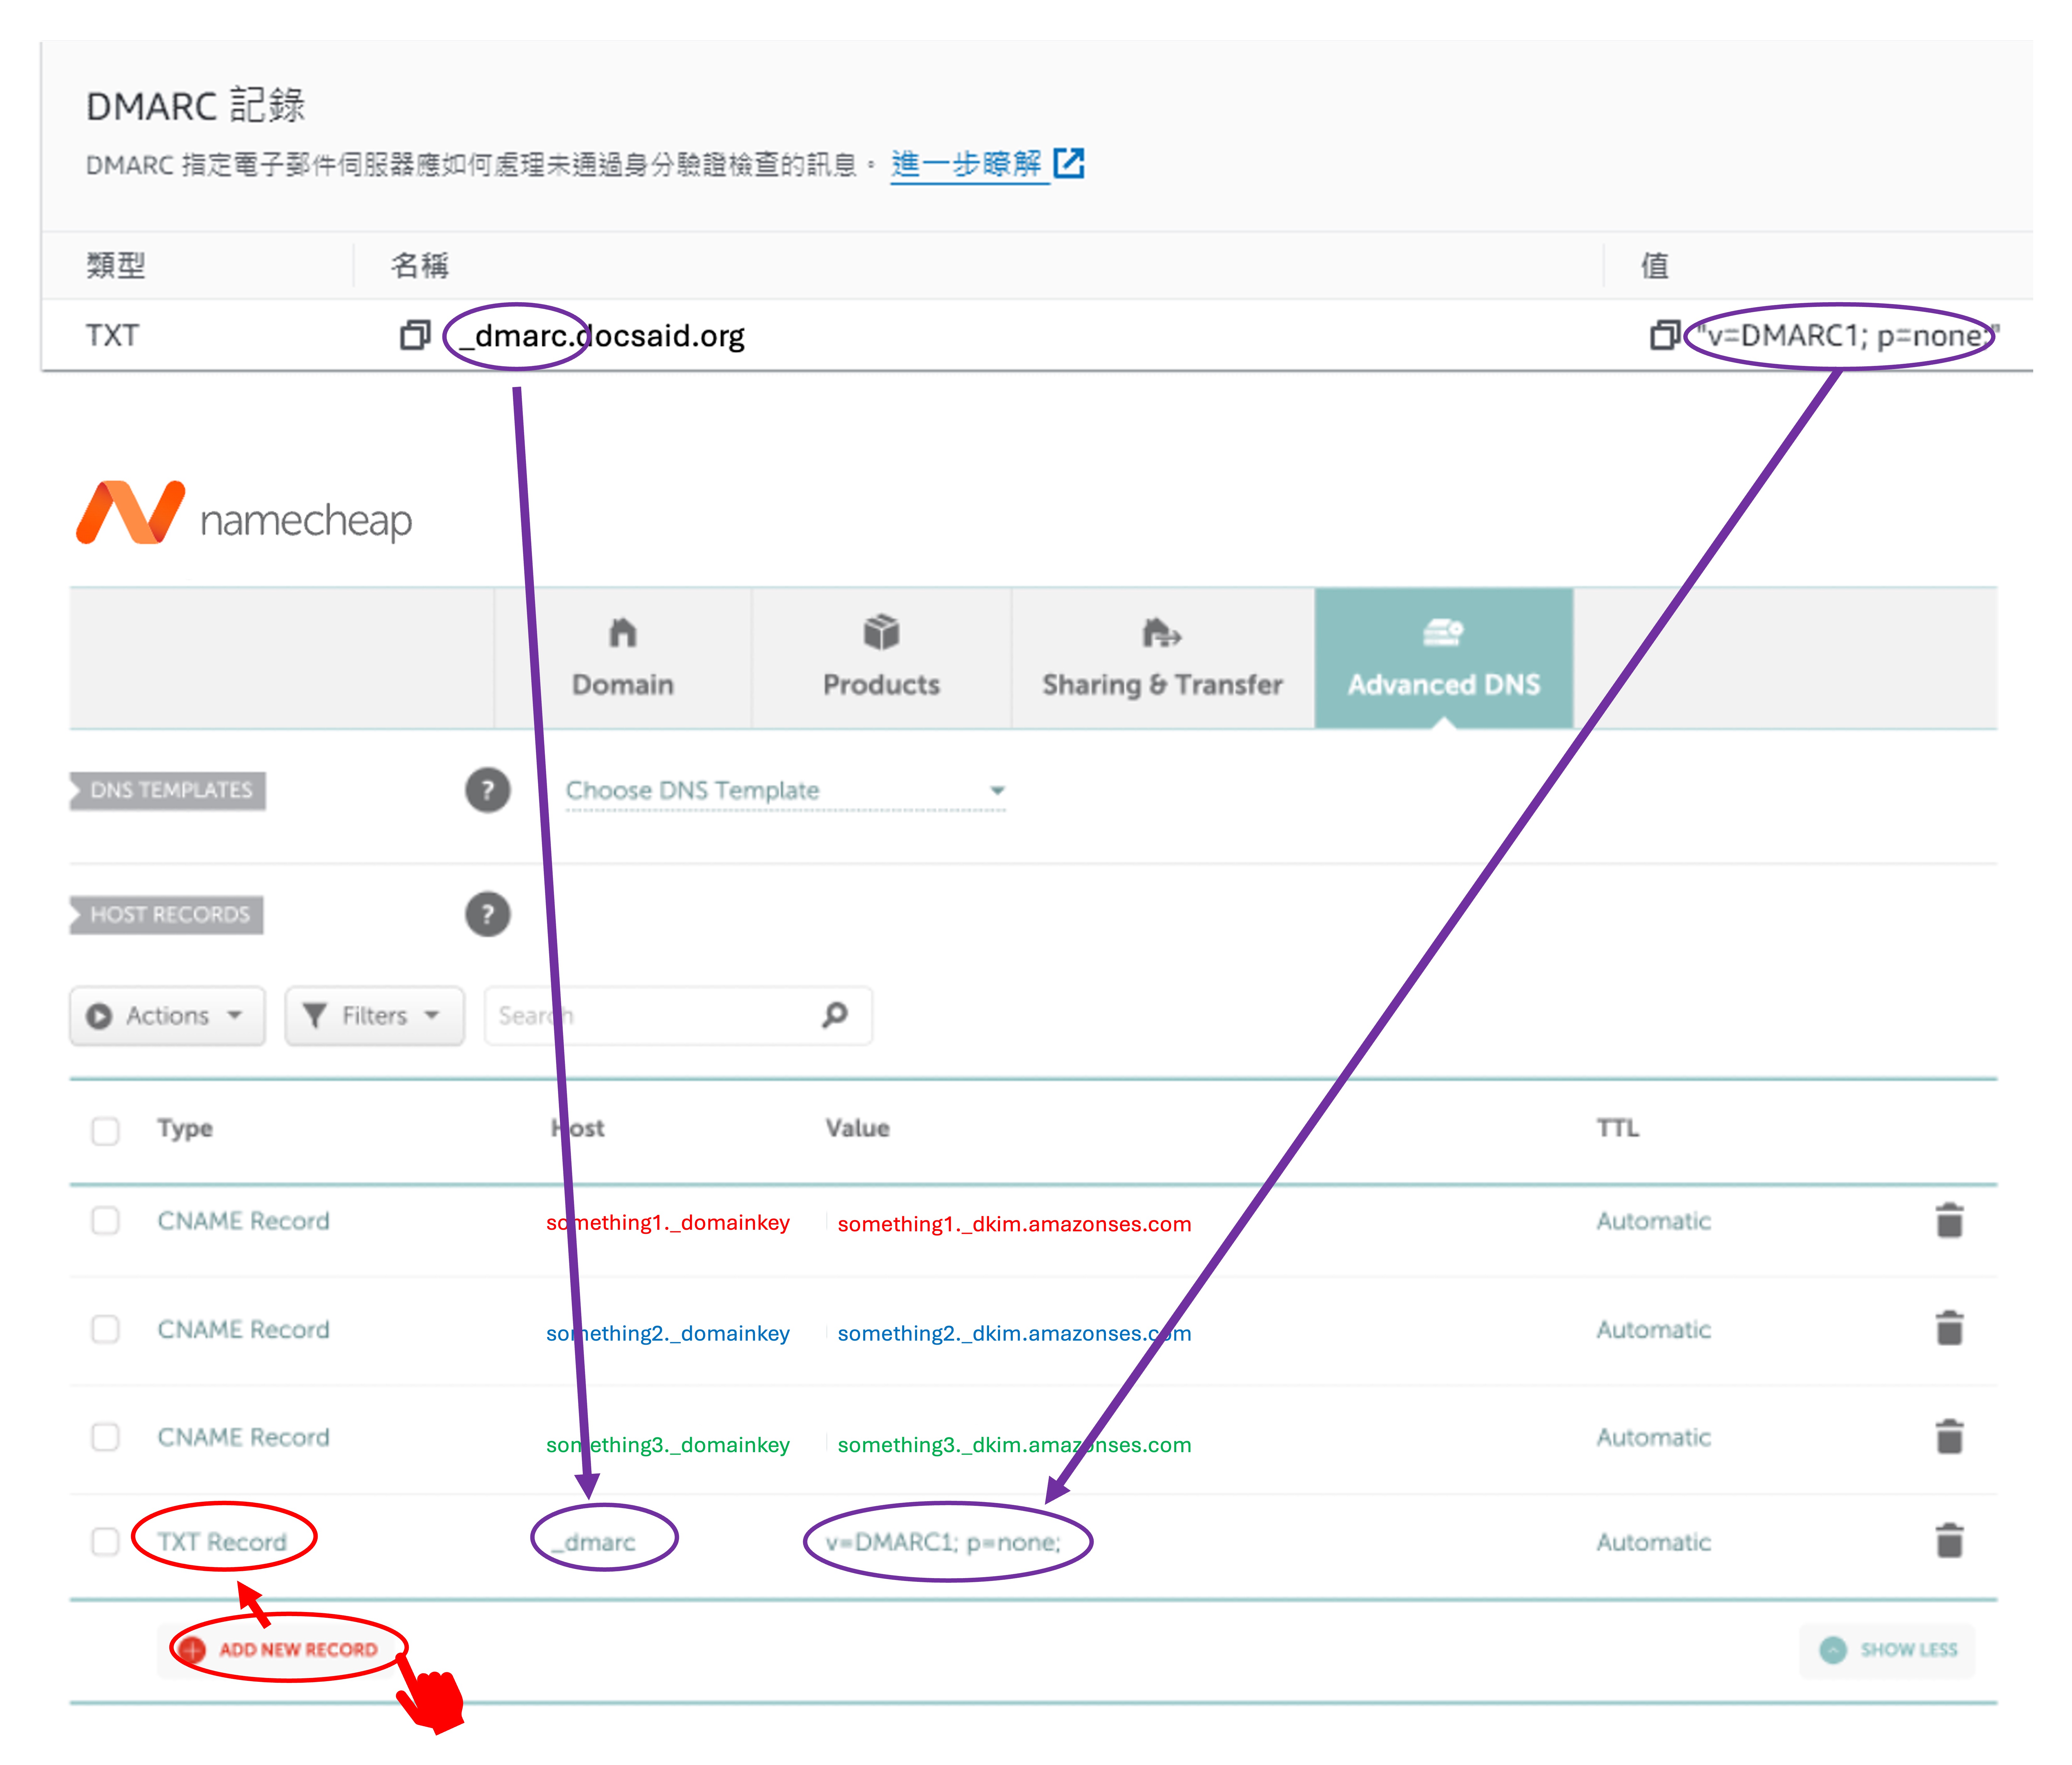Check the something1._domainkey row checkbox

[105, 1221]
